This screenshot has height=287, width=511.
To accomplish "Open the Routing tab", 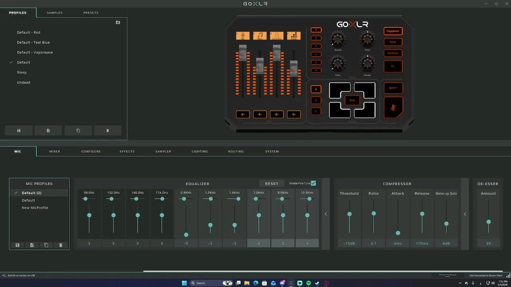I will coord(236,151).
